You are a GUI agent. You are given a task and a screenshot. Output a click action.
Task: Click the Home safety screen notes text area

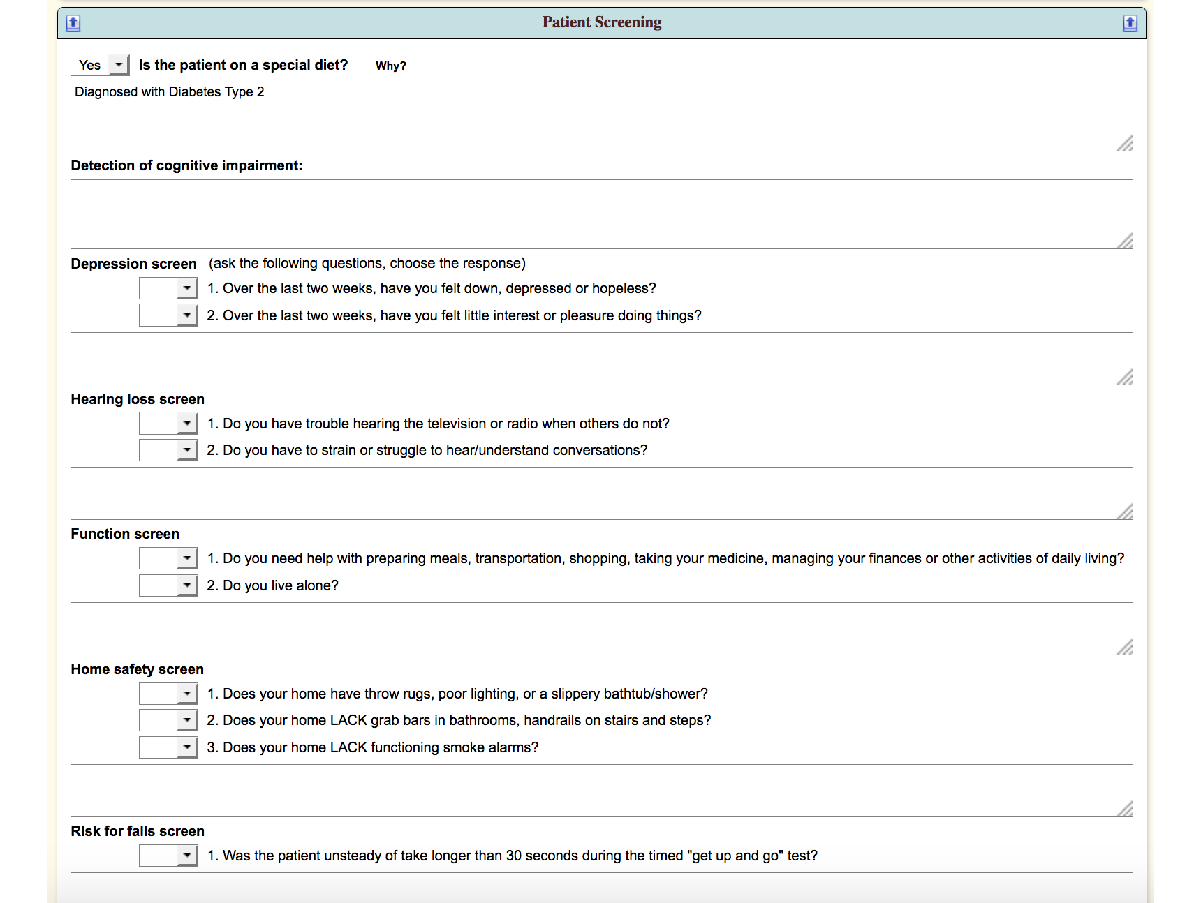[601, 791]
